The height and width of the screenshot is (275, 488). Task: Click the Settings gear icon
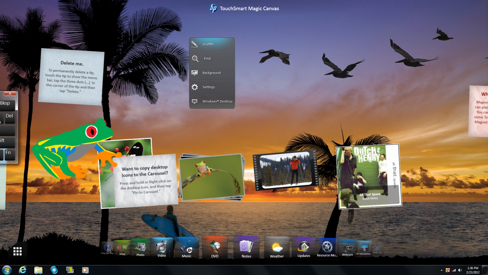coord(195,87)
